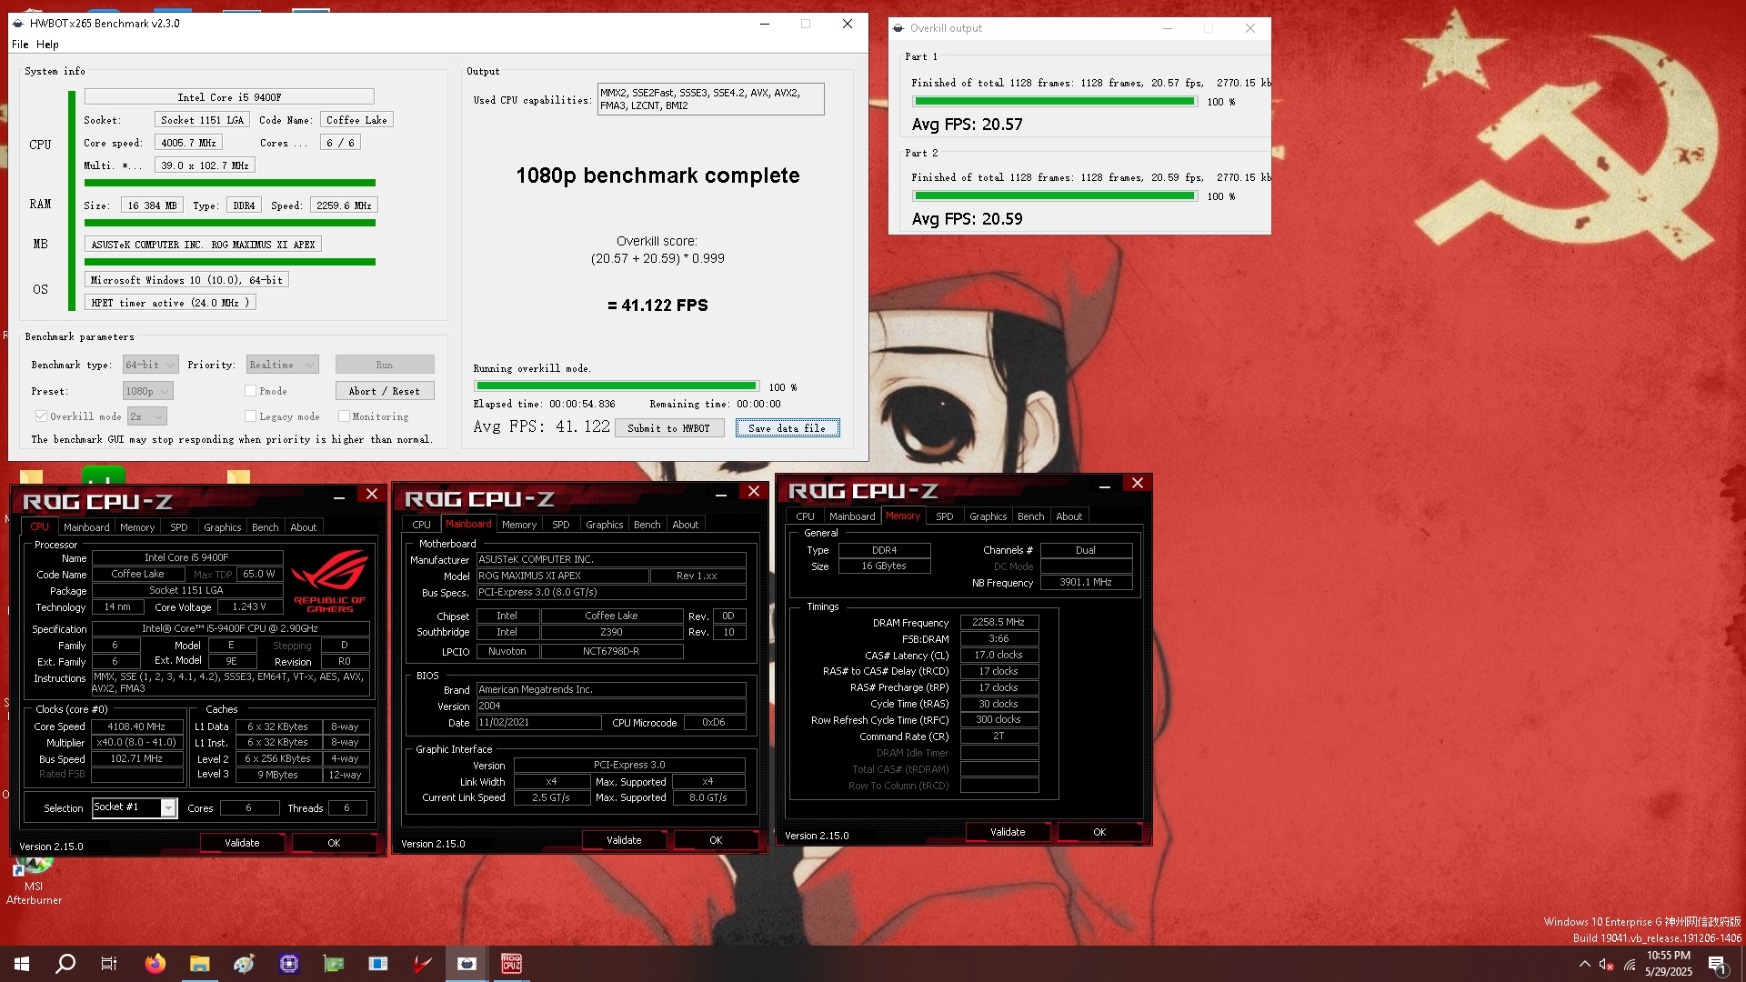Open taskbar Search magnifier
Viewport: 1746px width, 982px height.
tap(65, 964)
